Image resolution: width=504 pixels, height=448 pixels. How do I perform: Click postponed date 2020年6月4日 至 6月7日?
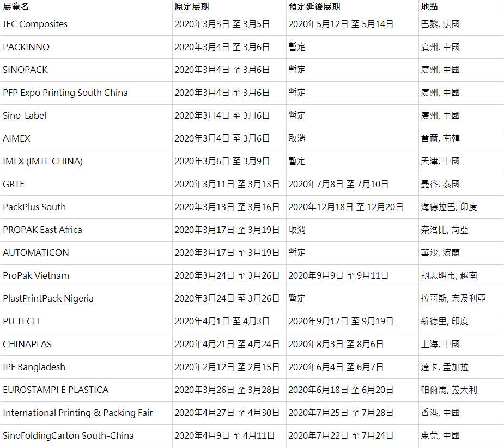pos(336,367)
